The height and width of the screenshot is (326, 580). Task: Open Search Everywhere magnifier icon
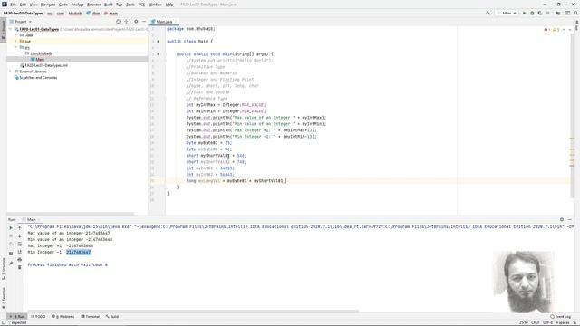[x=575, y=13]
